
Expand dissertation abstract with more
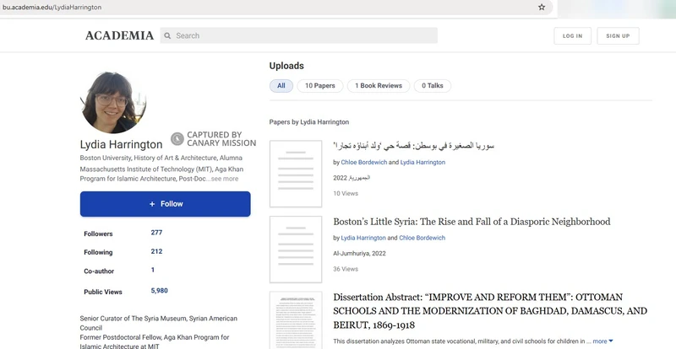(x=602, y=341)
